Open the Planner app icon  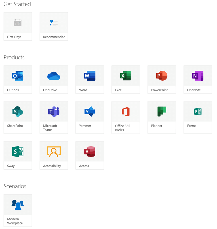coord(162,112)
